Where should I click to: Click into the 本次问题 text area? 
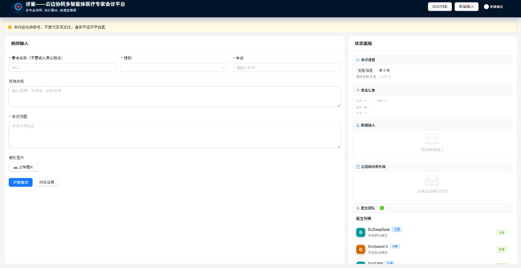175,135
